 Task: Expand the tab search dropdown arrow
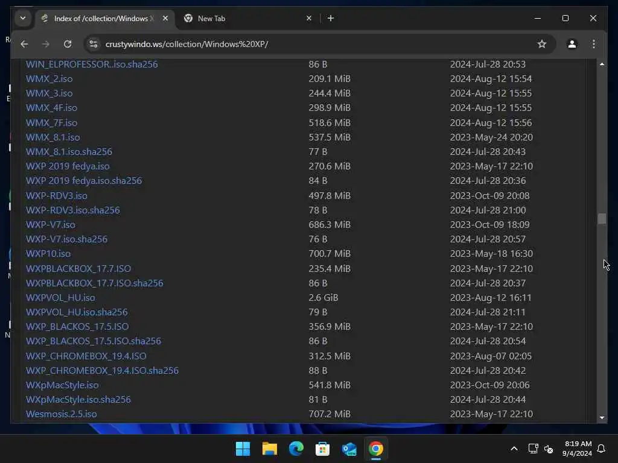(23, 18)
